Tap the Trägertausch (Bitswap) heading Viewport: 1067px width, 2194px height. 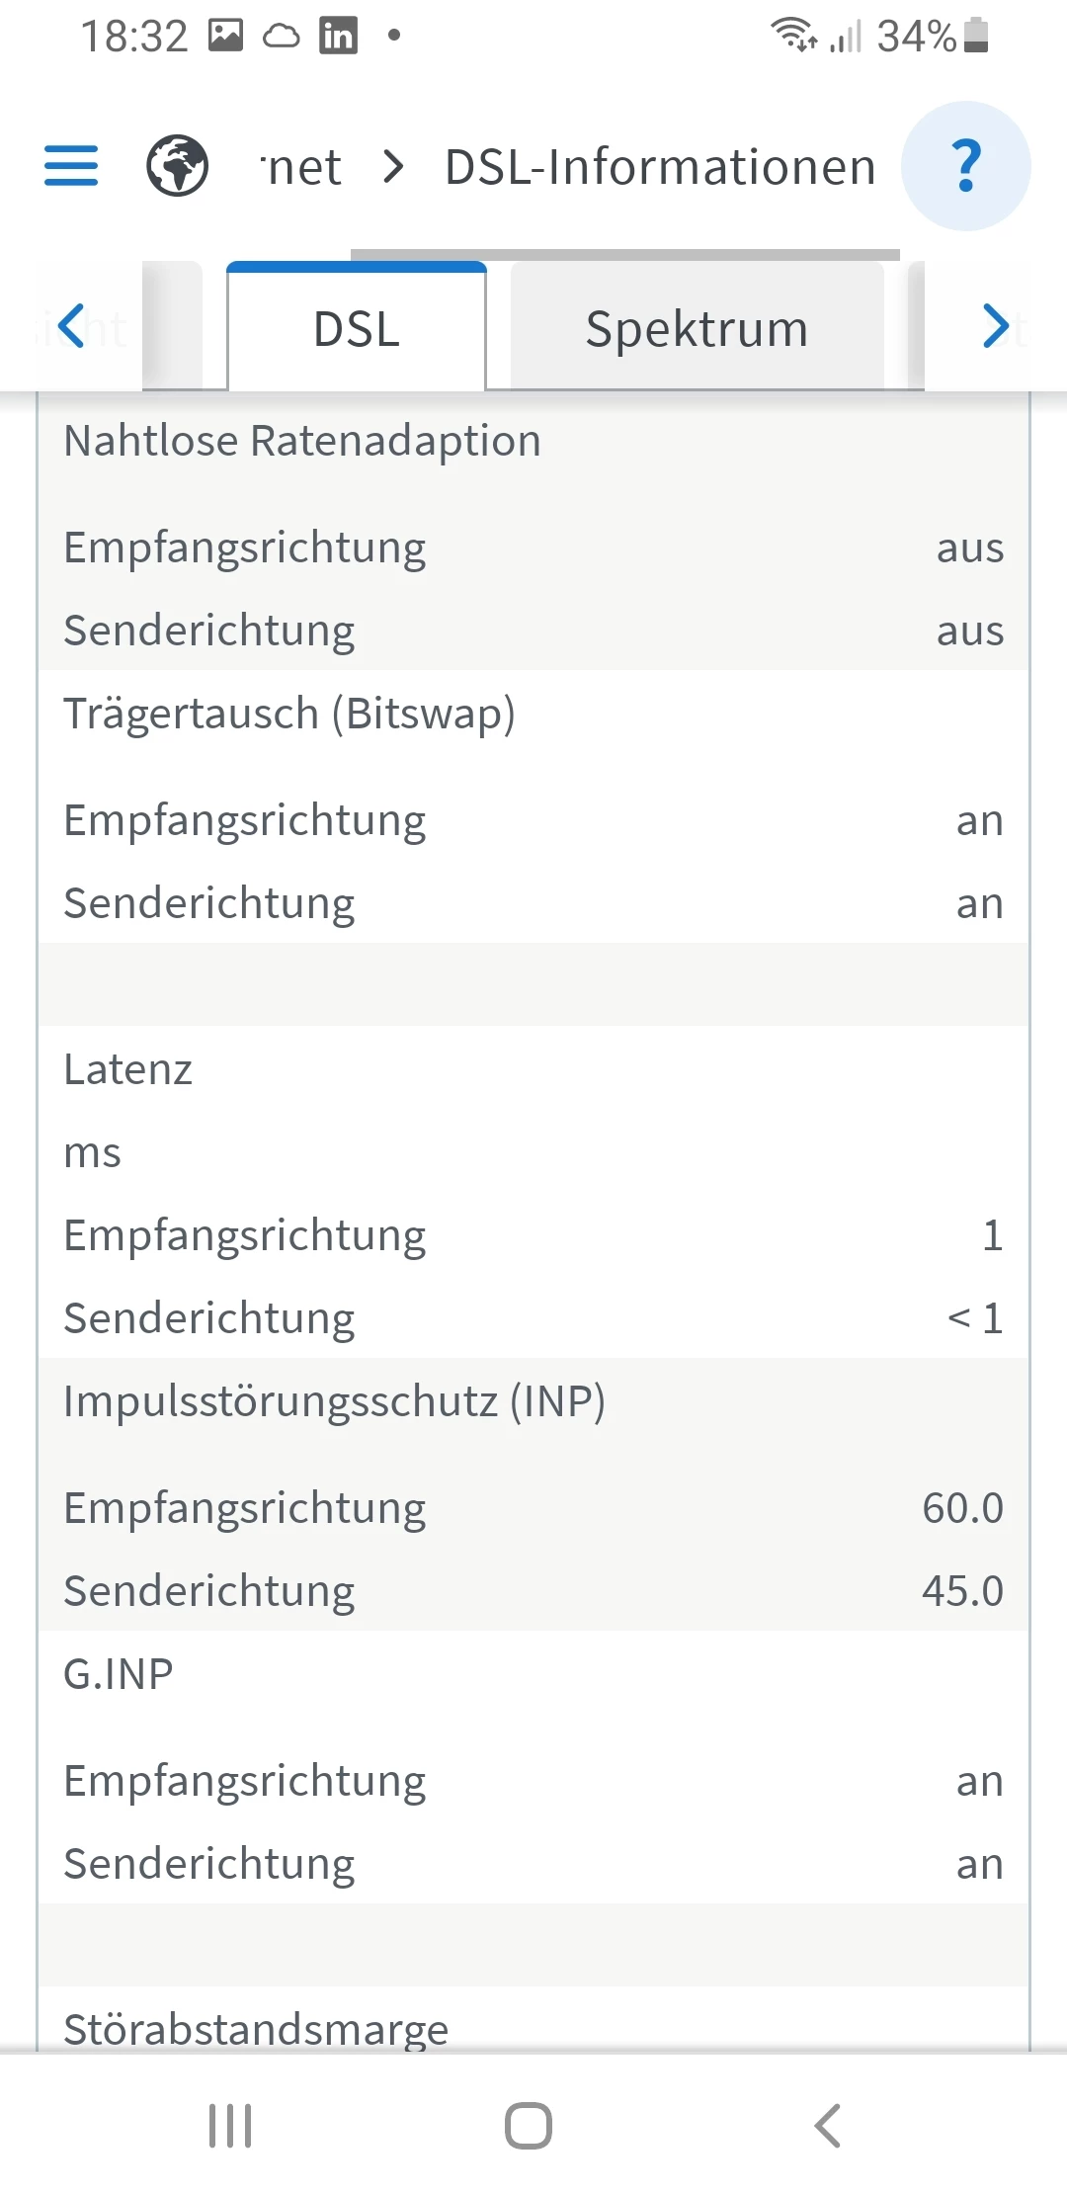point(289,714)
